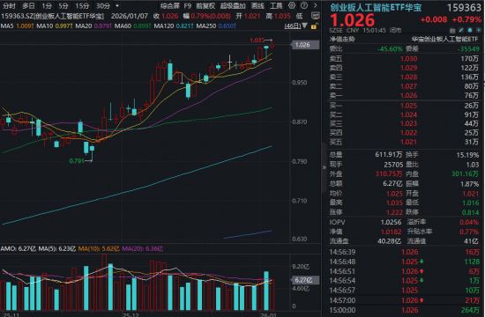The width and height of the screenshot is (485, 317).
Task: Click the pencil note icon in quote header
Action: pyautogui.click(x=461, y=30)
